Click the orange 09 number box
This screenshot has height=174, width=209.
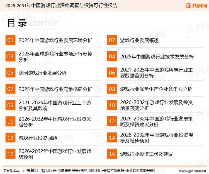[x=10, y=105]
